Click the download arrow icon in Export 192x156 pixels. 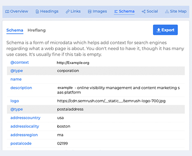(x=159, y=30)
